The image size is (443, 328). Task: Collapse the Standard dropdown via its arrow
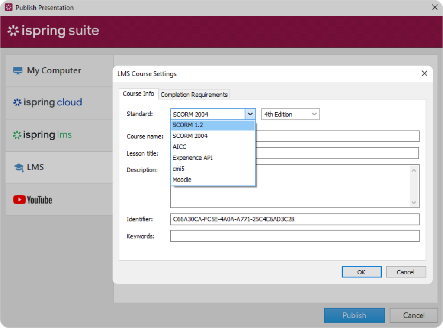click(x=250, y=114)
